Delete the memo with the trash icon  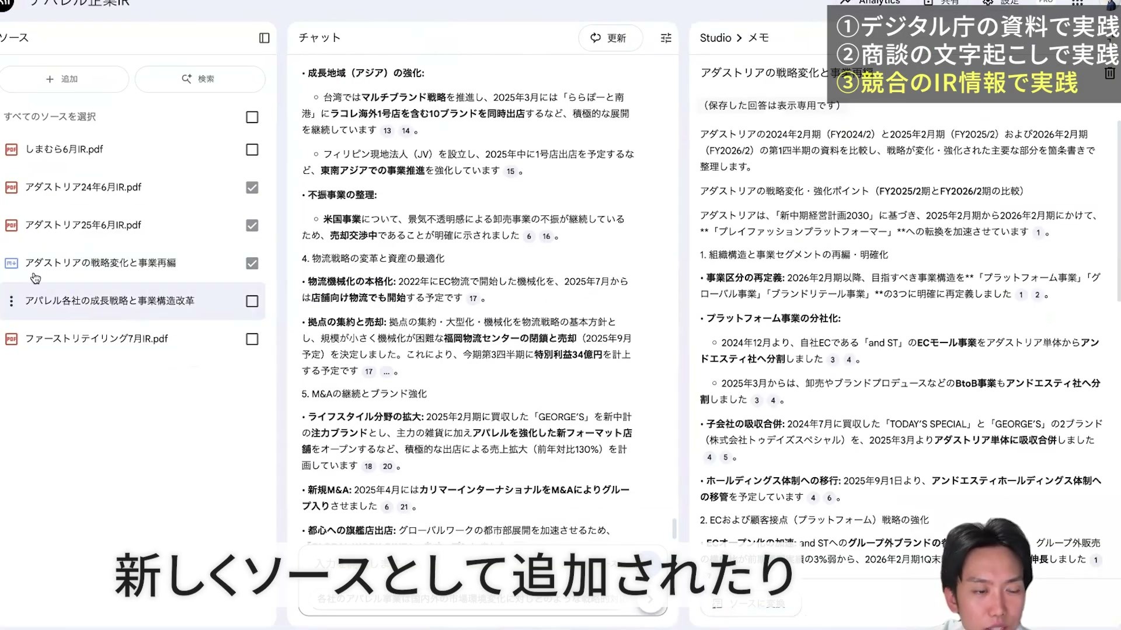click(x=1110, y=73)
